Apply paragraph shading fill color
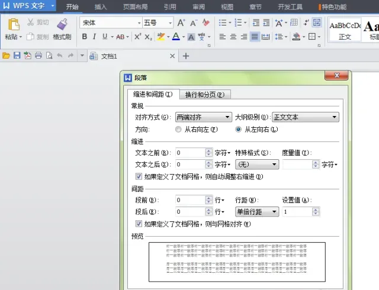This screenshot has height=290, width=379. point(296,37)
